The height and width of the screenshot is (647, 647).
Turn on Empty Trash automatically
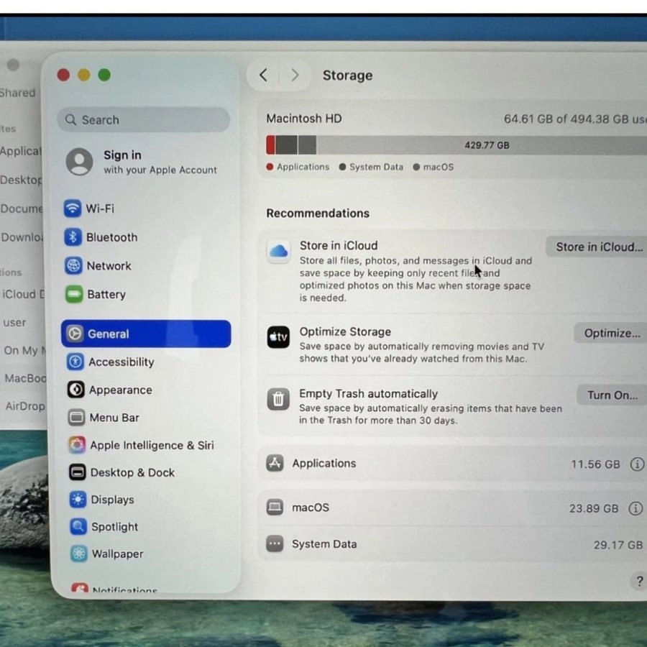pyautogui.click(x=611, y=395)
